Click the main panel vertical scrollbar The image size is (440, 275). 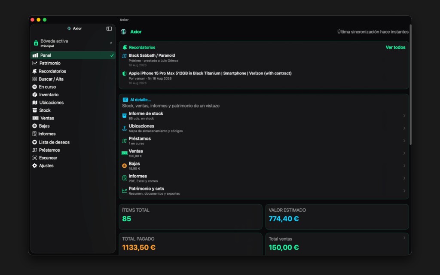click(x=410, y=84)
